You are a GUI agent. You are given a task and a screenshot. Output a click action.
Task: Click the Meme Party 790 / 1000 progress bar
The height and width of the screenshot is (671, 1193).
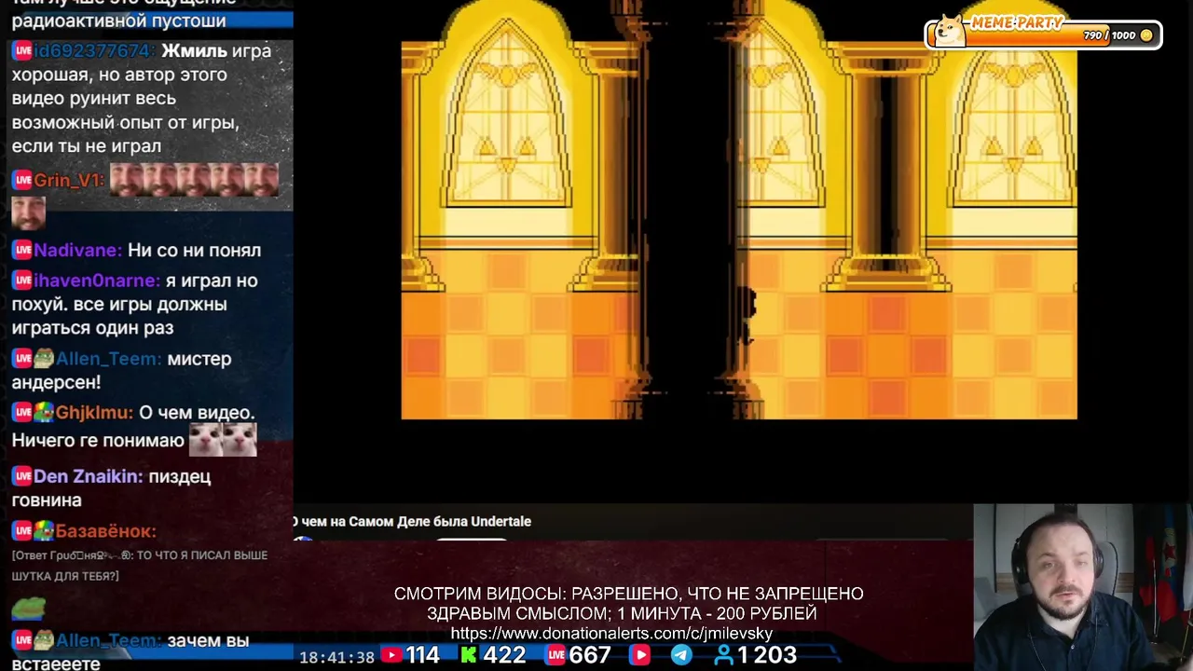[1044, 35]
